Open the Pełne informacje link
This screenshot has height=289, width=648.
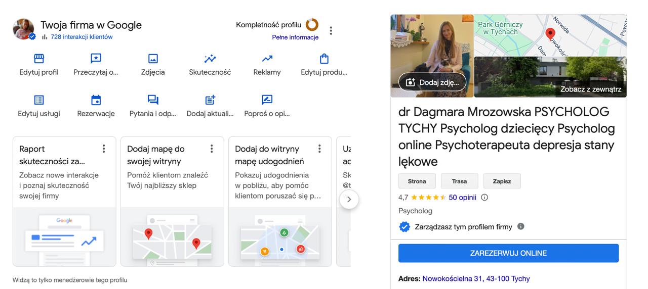click(x=295, y=37)
